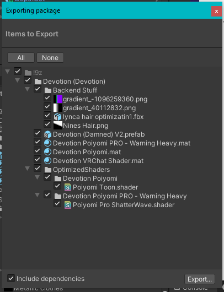The height and width of the screenshot is (292, 224).
Task: Click the Devotion (Damned) V2.prefab cube icon
Action: click(x=47, y=134)
